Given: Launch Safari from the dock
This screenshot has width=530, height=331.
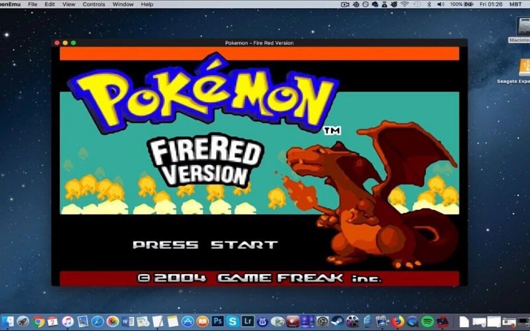Looking at the screenshot, I should point(97,321).
